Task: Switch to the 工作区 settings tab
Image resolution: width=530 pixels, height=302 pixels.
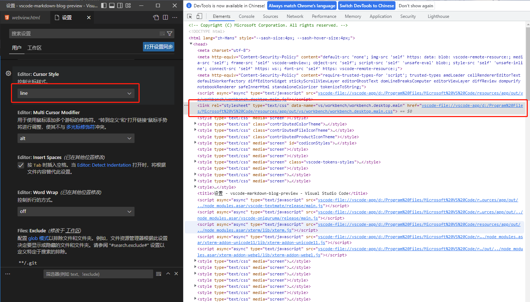Action: (34, 48)
